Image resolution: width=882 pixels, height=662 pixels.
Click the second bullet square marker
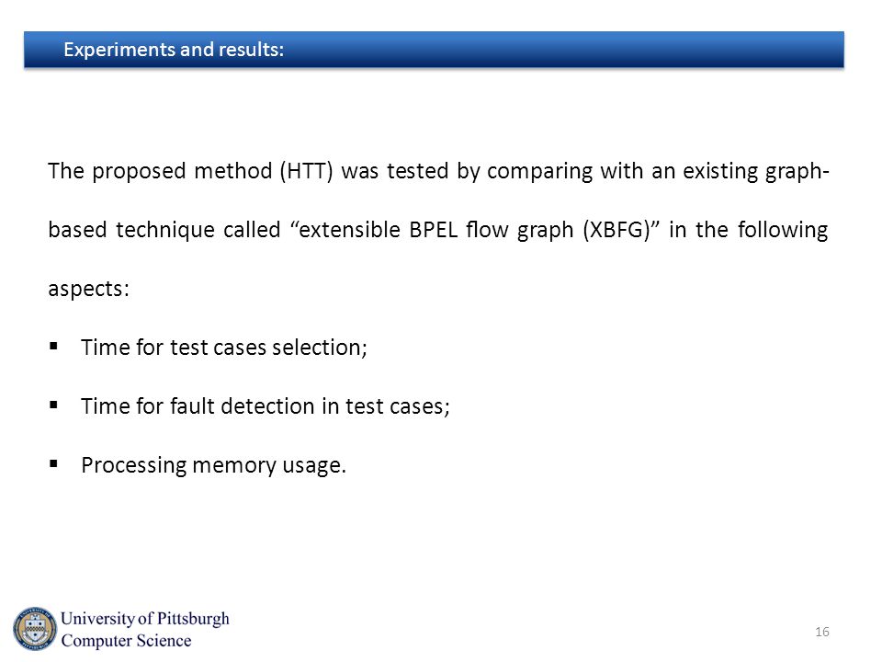(x=53, y=405)
